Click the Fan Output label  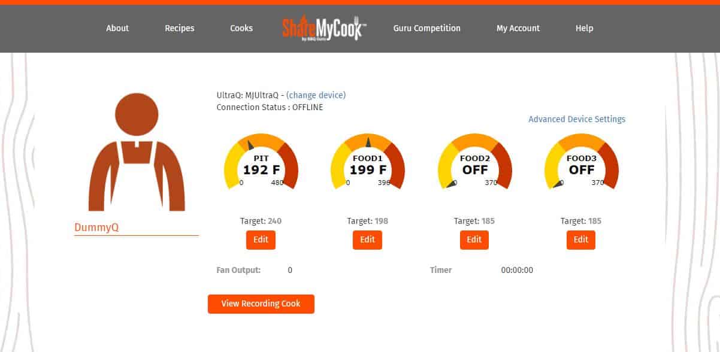pyautogui.click(x=238, y=270)
